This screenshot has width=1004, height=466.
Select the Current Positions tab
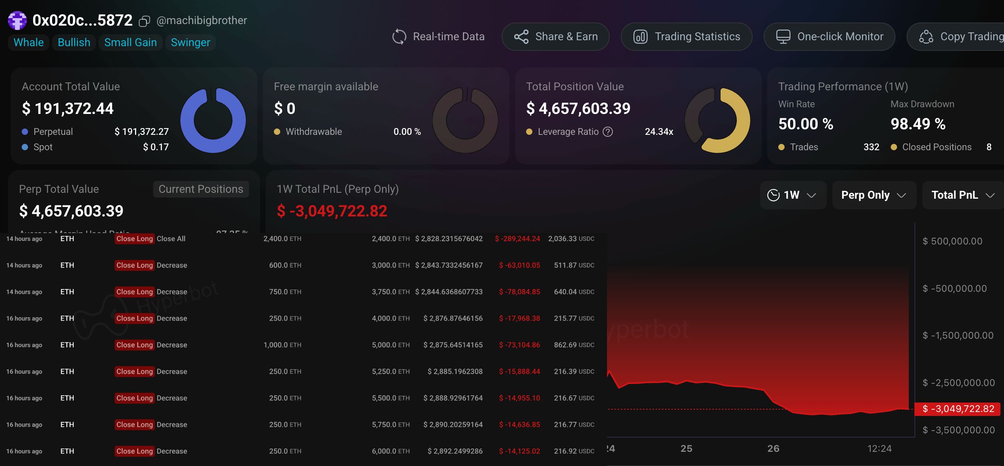pos(200,189)
